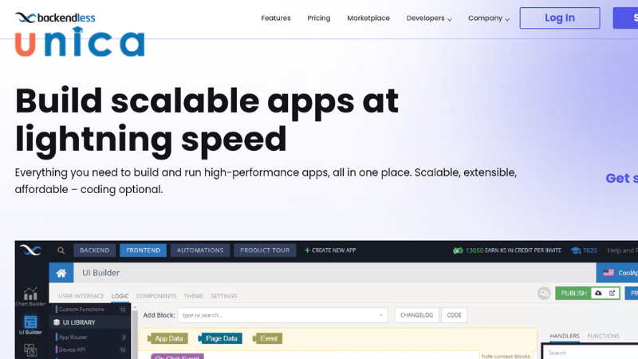638x359 pixels.
Task: Select the App Data block
Action: point(167,338)
